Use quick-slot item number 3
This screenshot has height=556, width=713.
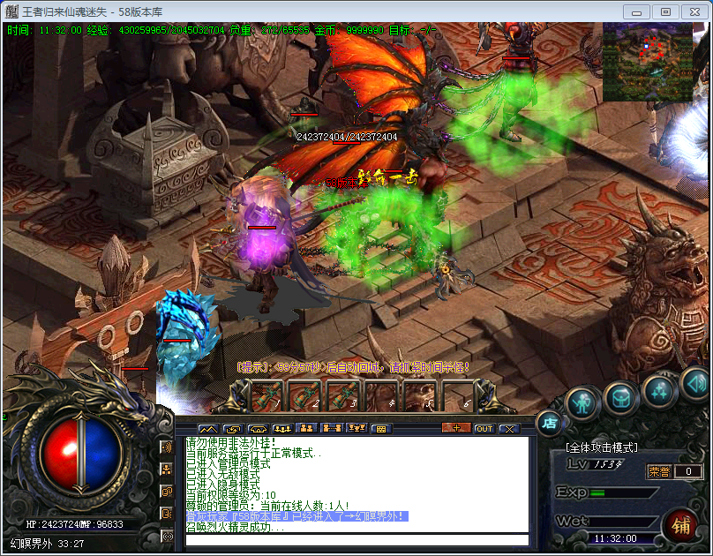pos(341,396)
